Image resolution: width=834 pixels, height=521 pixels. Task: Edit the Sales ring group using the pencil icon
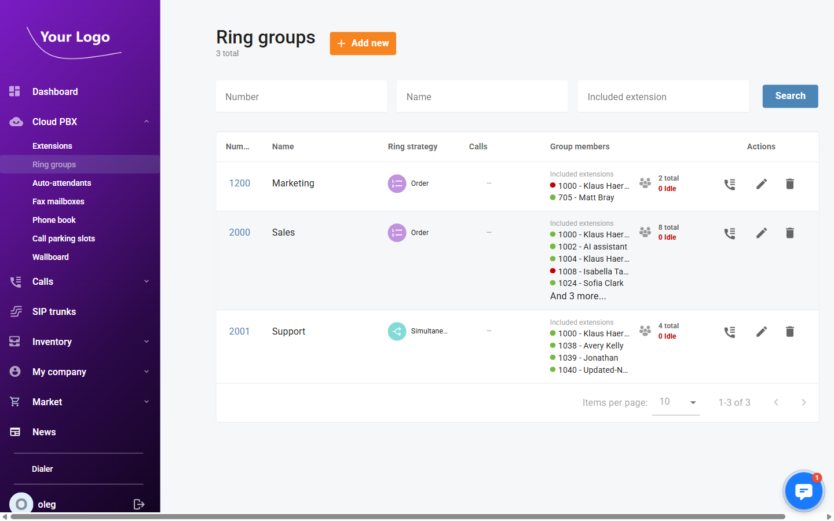click(x=761, y=233)
